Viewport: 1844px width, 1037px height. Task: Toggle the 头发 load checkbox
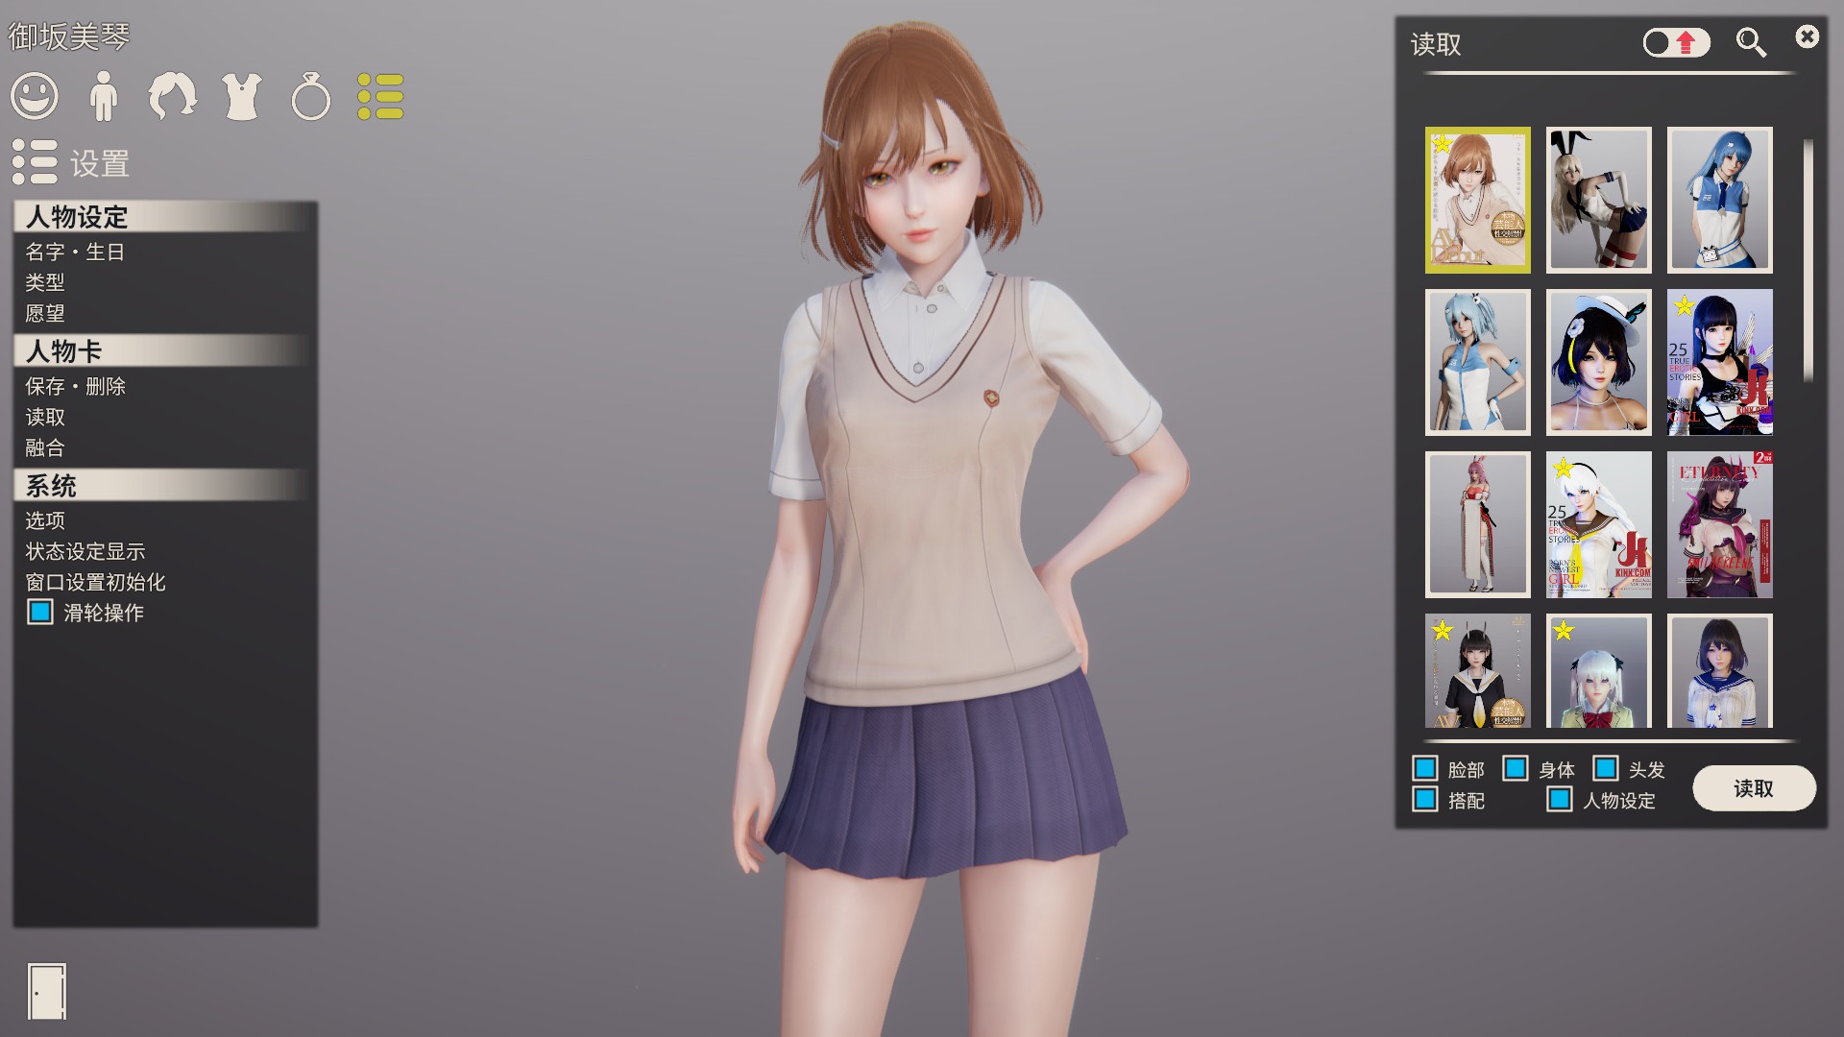1606,768
